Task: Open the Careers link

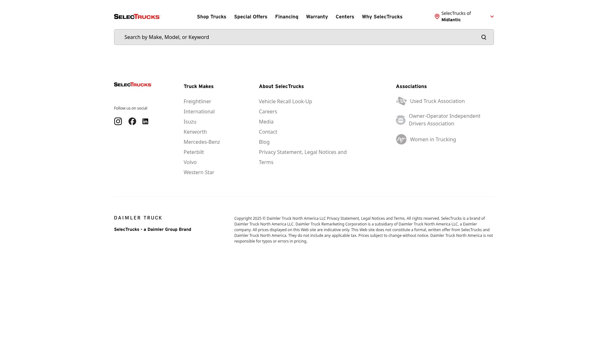Action: (x=268, y=111)
